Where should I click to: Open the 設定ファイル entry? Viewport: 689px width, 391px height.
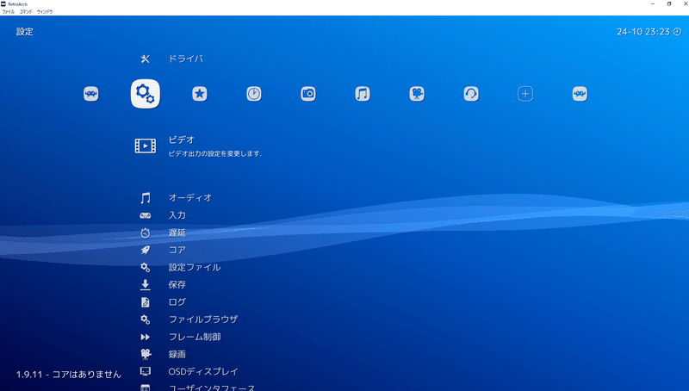[x=195, y=267]
